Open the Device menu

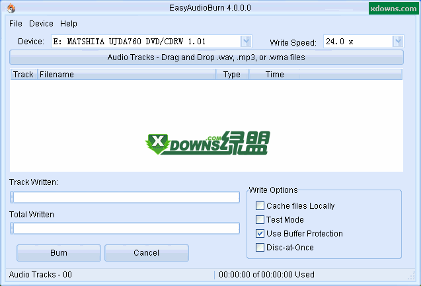[x=41, y=24]
